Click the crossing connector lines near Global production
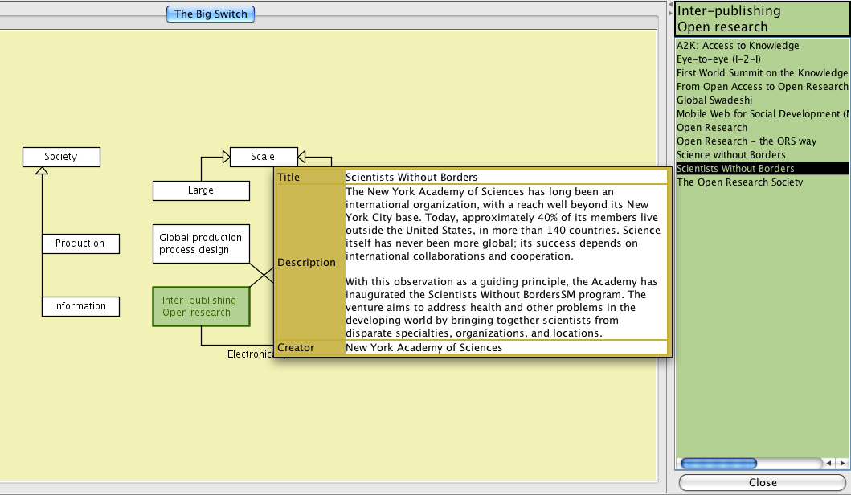851x495 pixels. point(262,276)
